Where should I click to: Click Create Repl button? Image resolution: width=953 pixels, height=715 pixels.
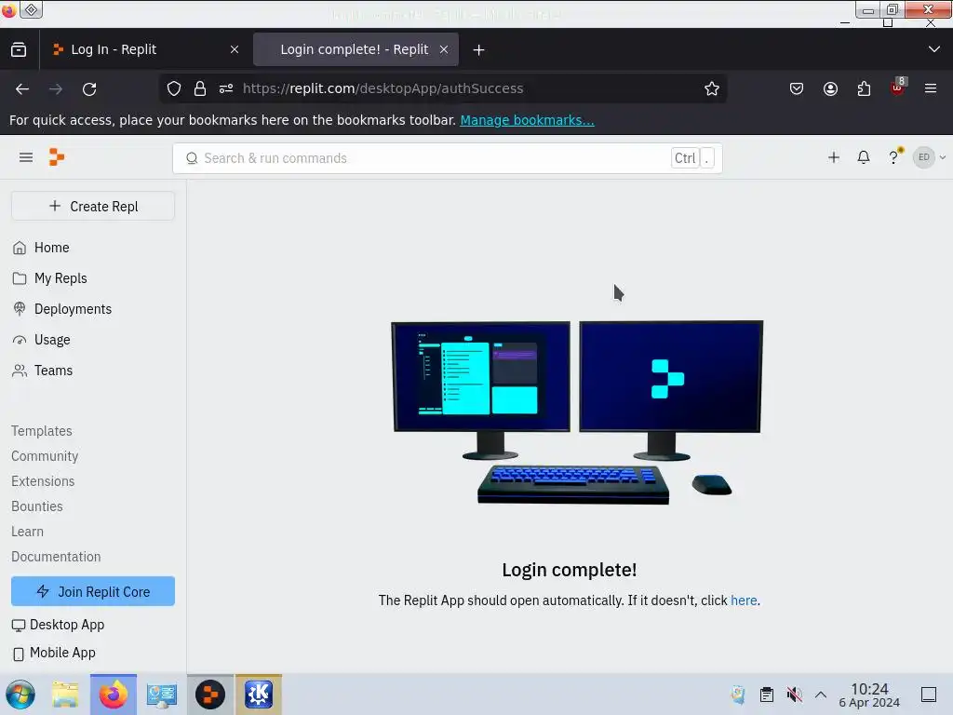93,206
